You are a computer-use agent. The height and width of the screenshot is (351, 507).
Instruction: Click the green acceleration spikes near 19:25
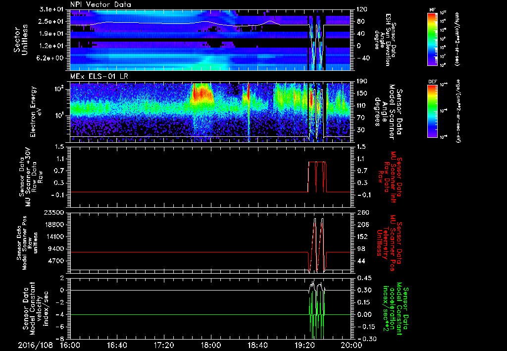[317, 316]
